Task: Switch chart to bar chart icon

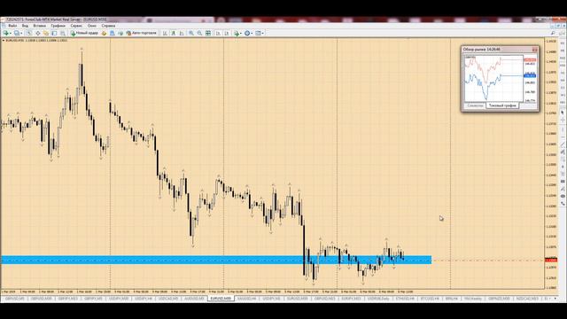Action: [165, 33]
